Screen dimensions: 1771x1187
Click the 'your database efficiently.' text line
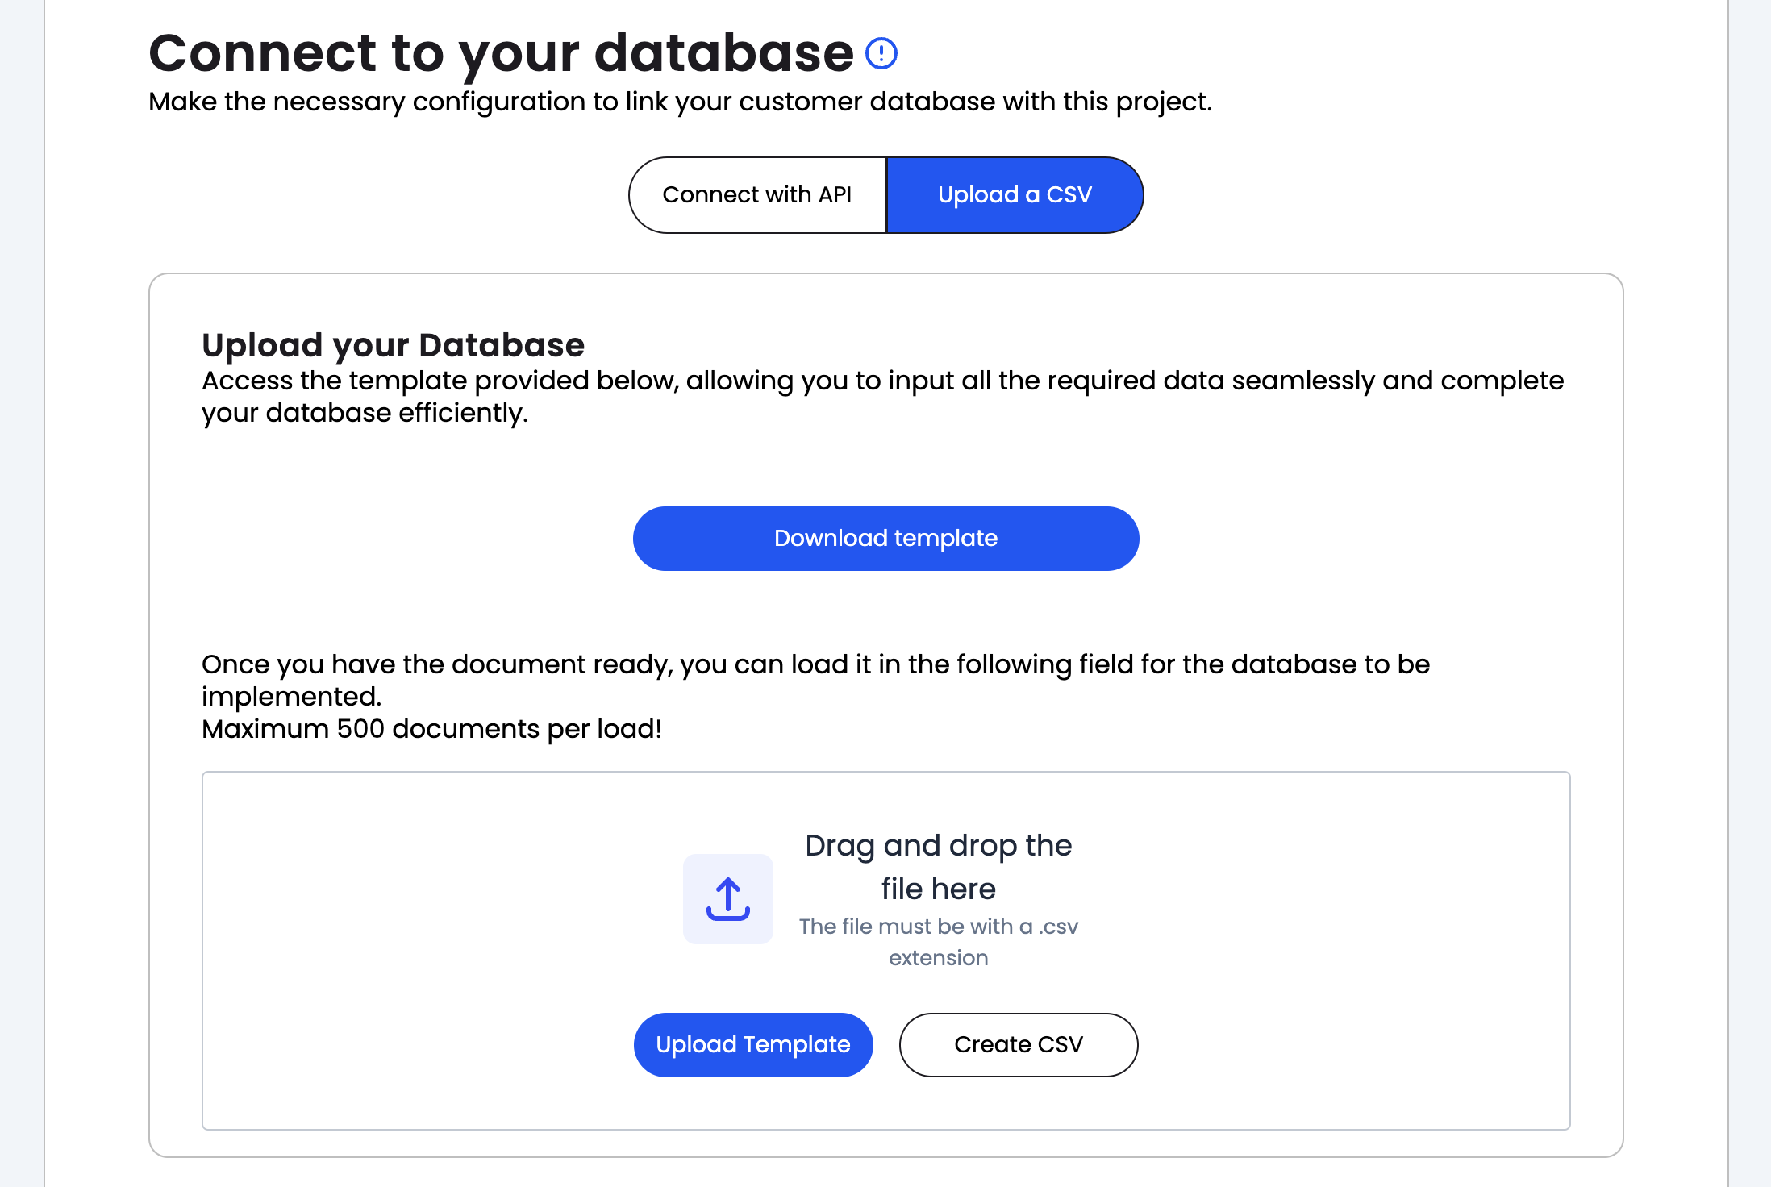point(365,413)
